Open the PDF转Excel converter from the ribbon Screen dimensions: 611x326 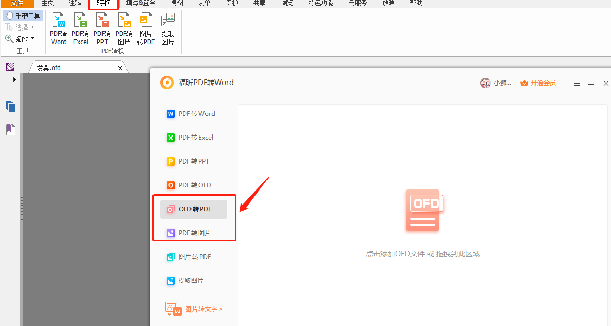[80, 29]
